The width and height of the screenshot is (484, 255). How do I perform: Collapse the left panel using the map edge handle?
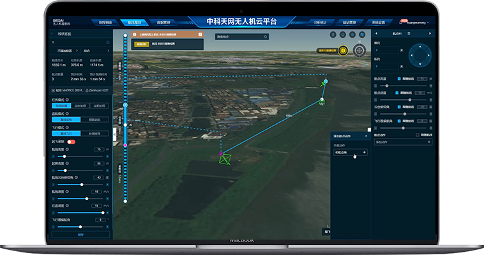coord(115,135)
